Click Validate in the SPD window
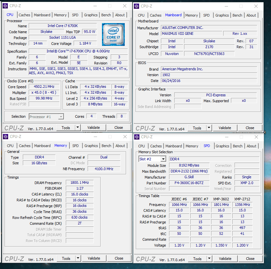 (225, 259)
